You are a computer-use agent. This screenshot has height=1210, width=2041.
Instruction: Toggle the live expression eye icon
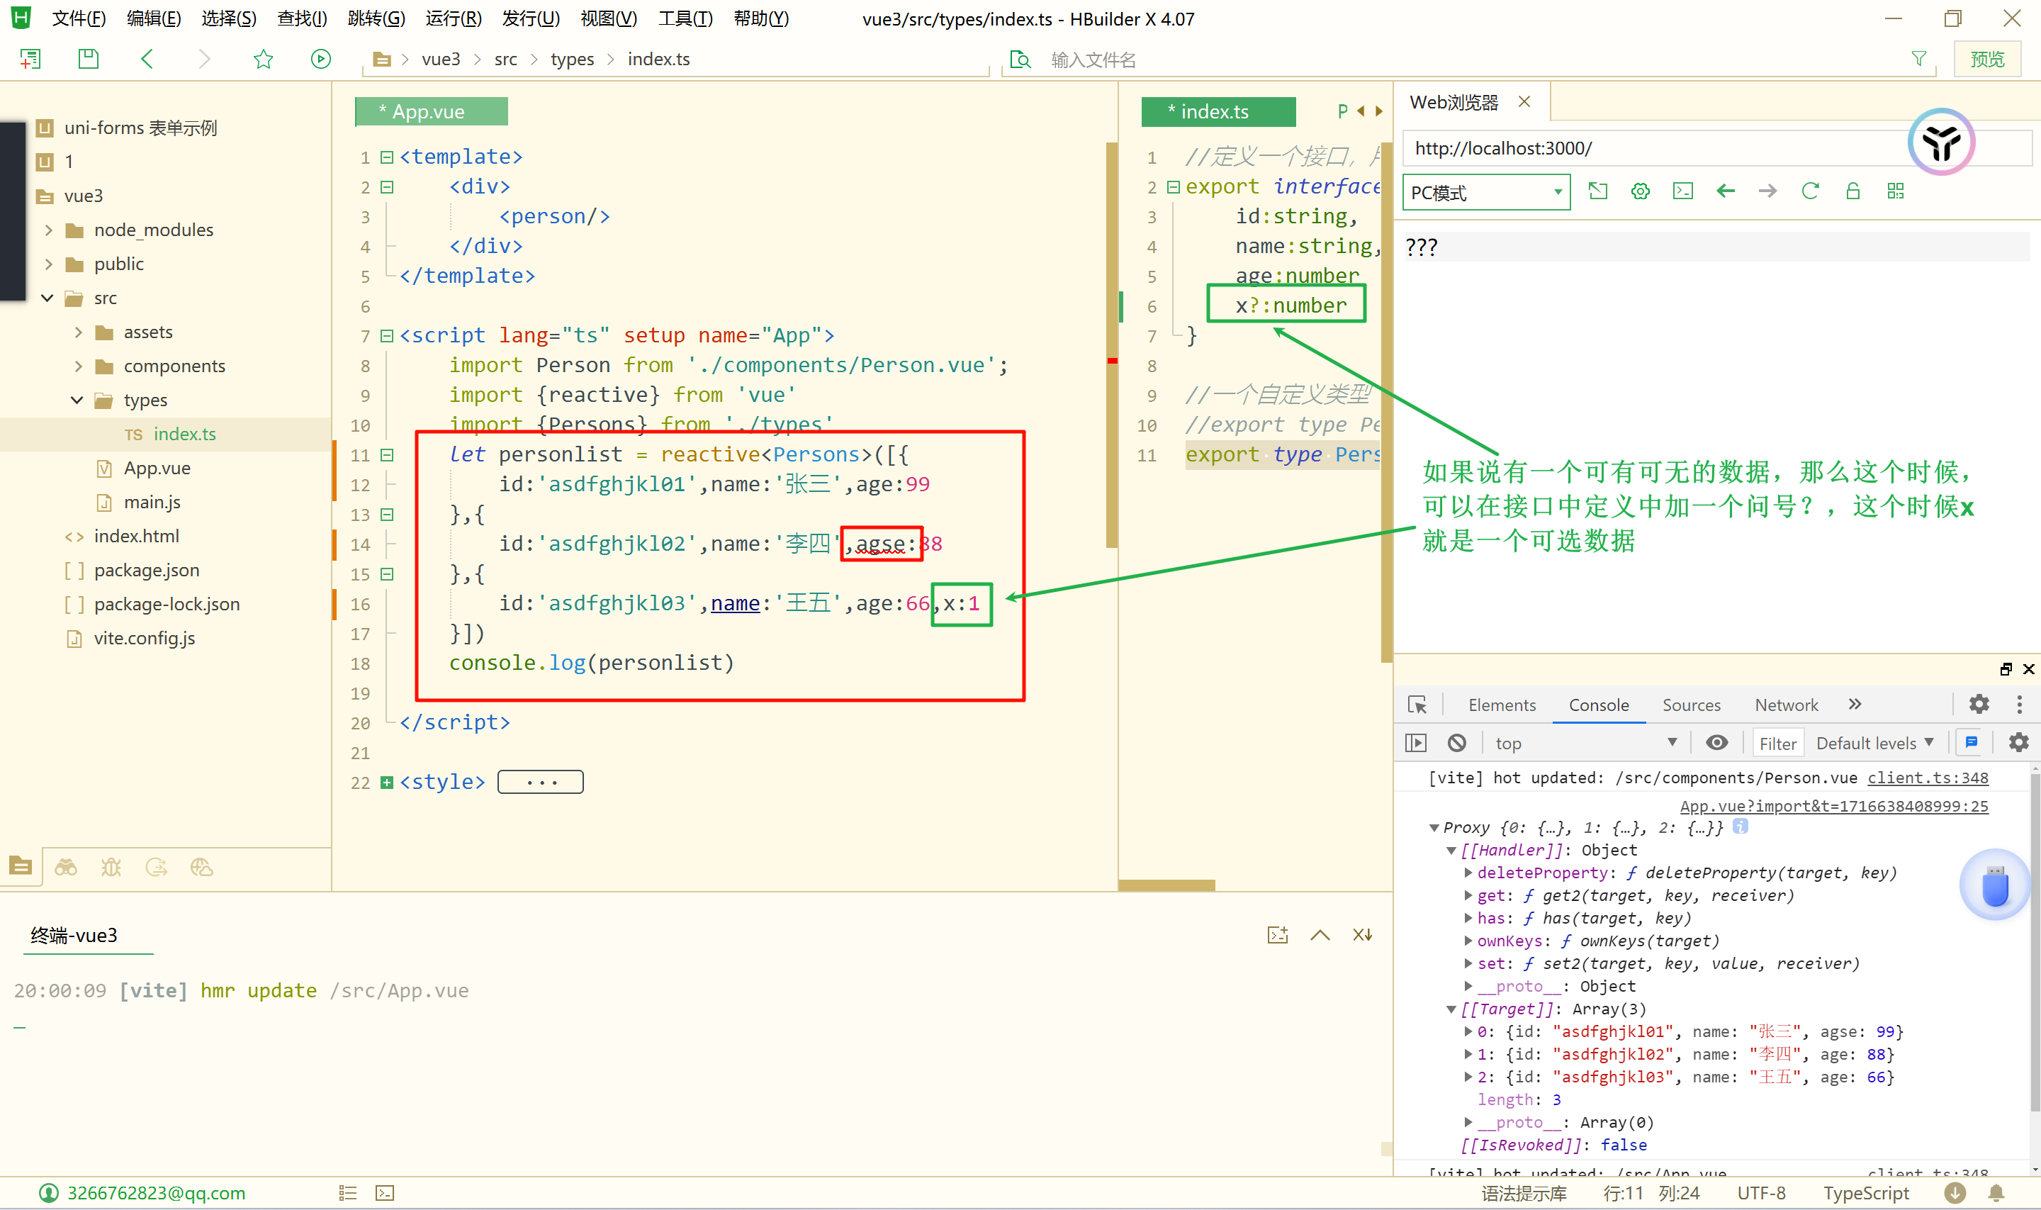pos(1716,743)
